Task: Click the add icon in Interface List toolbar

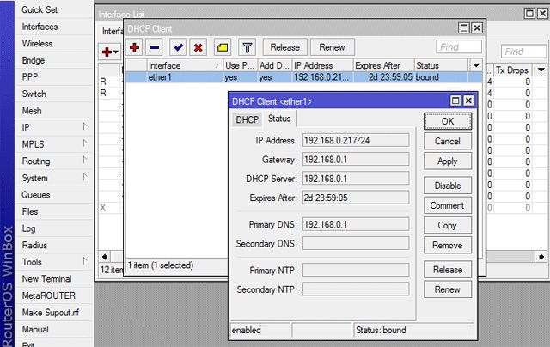Action: point(108,52)
